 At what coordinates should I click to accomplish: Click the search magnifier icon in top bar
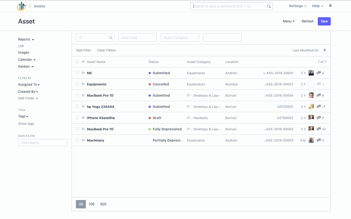pos(269,6)
